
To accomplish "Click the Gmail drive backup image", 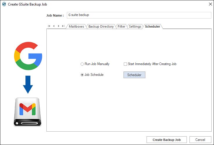I will pyautogui.click(x=27, y=112).
